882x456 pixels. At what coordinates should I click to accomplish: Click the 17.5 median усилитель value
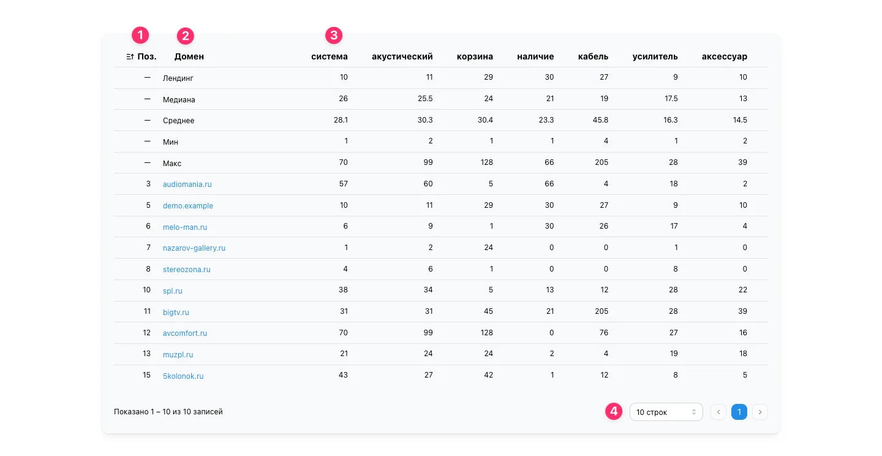click(671, 99)
